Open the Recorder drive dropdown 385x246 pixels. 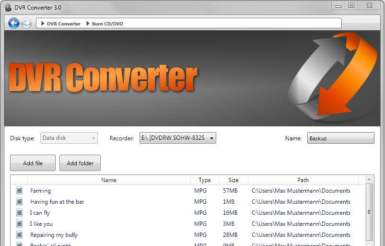178,138
